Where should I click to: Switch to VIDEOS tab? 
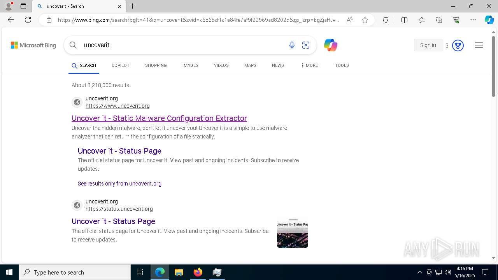pos(221,65)
